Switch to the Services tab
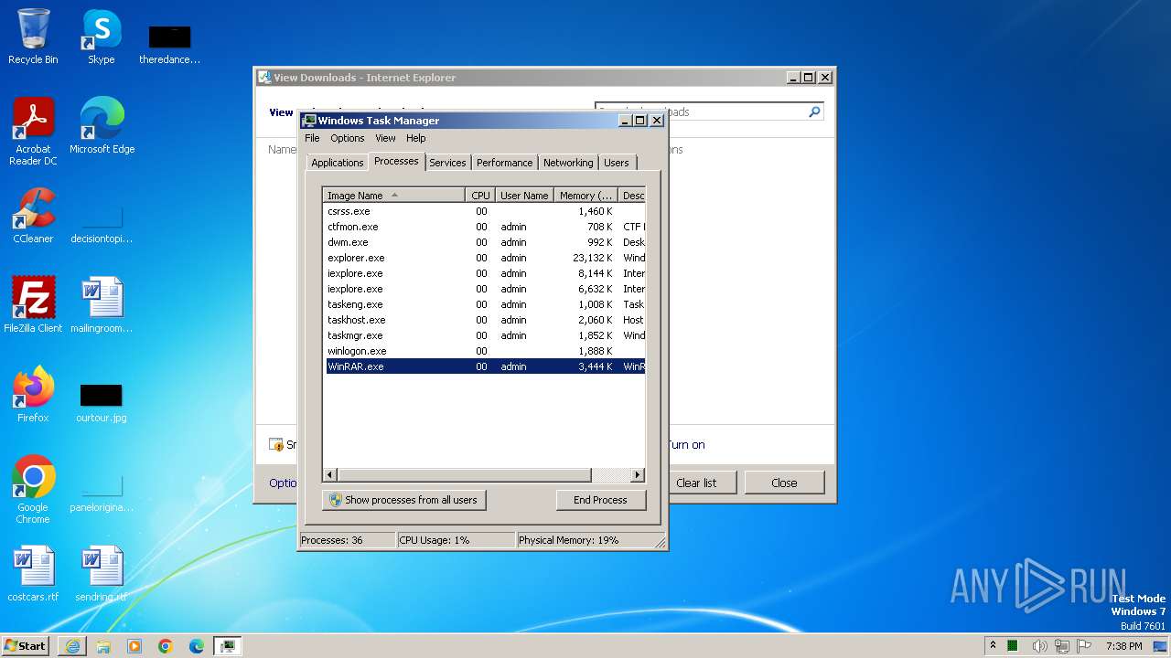This screenshot has width=1171, height=658. click(x=447, y=163)
